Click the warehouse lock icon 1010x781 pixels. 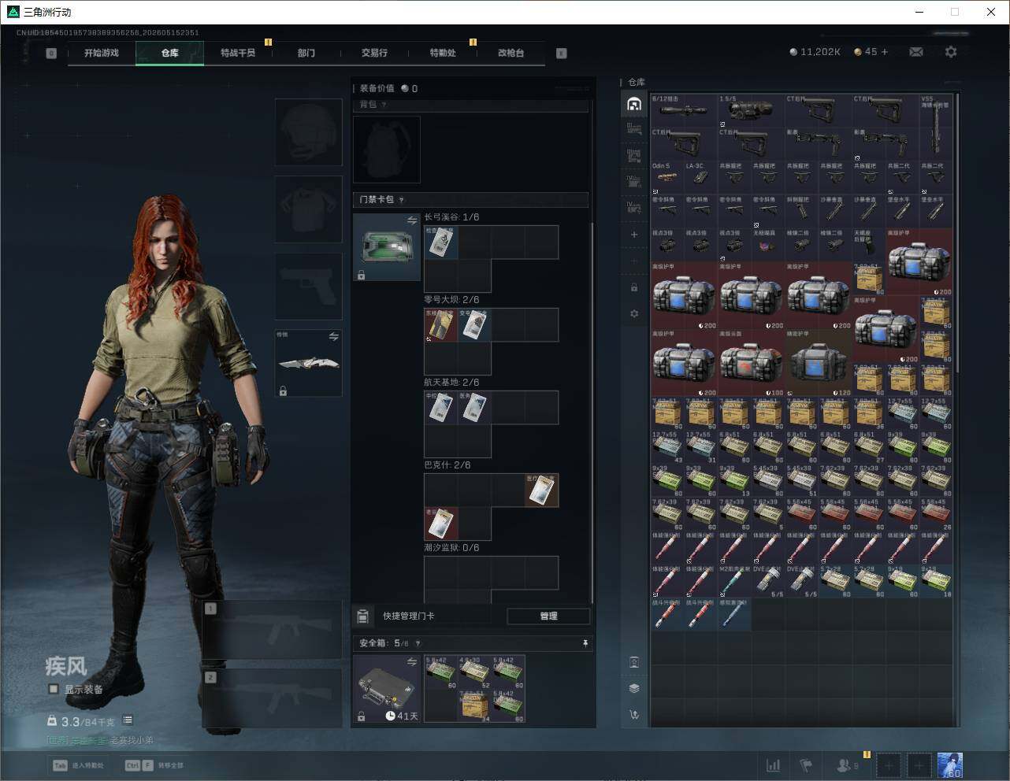(634, 287)
